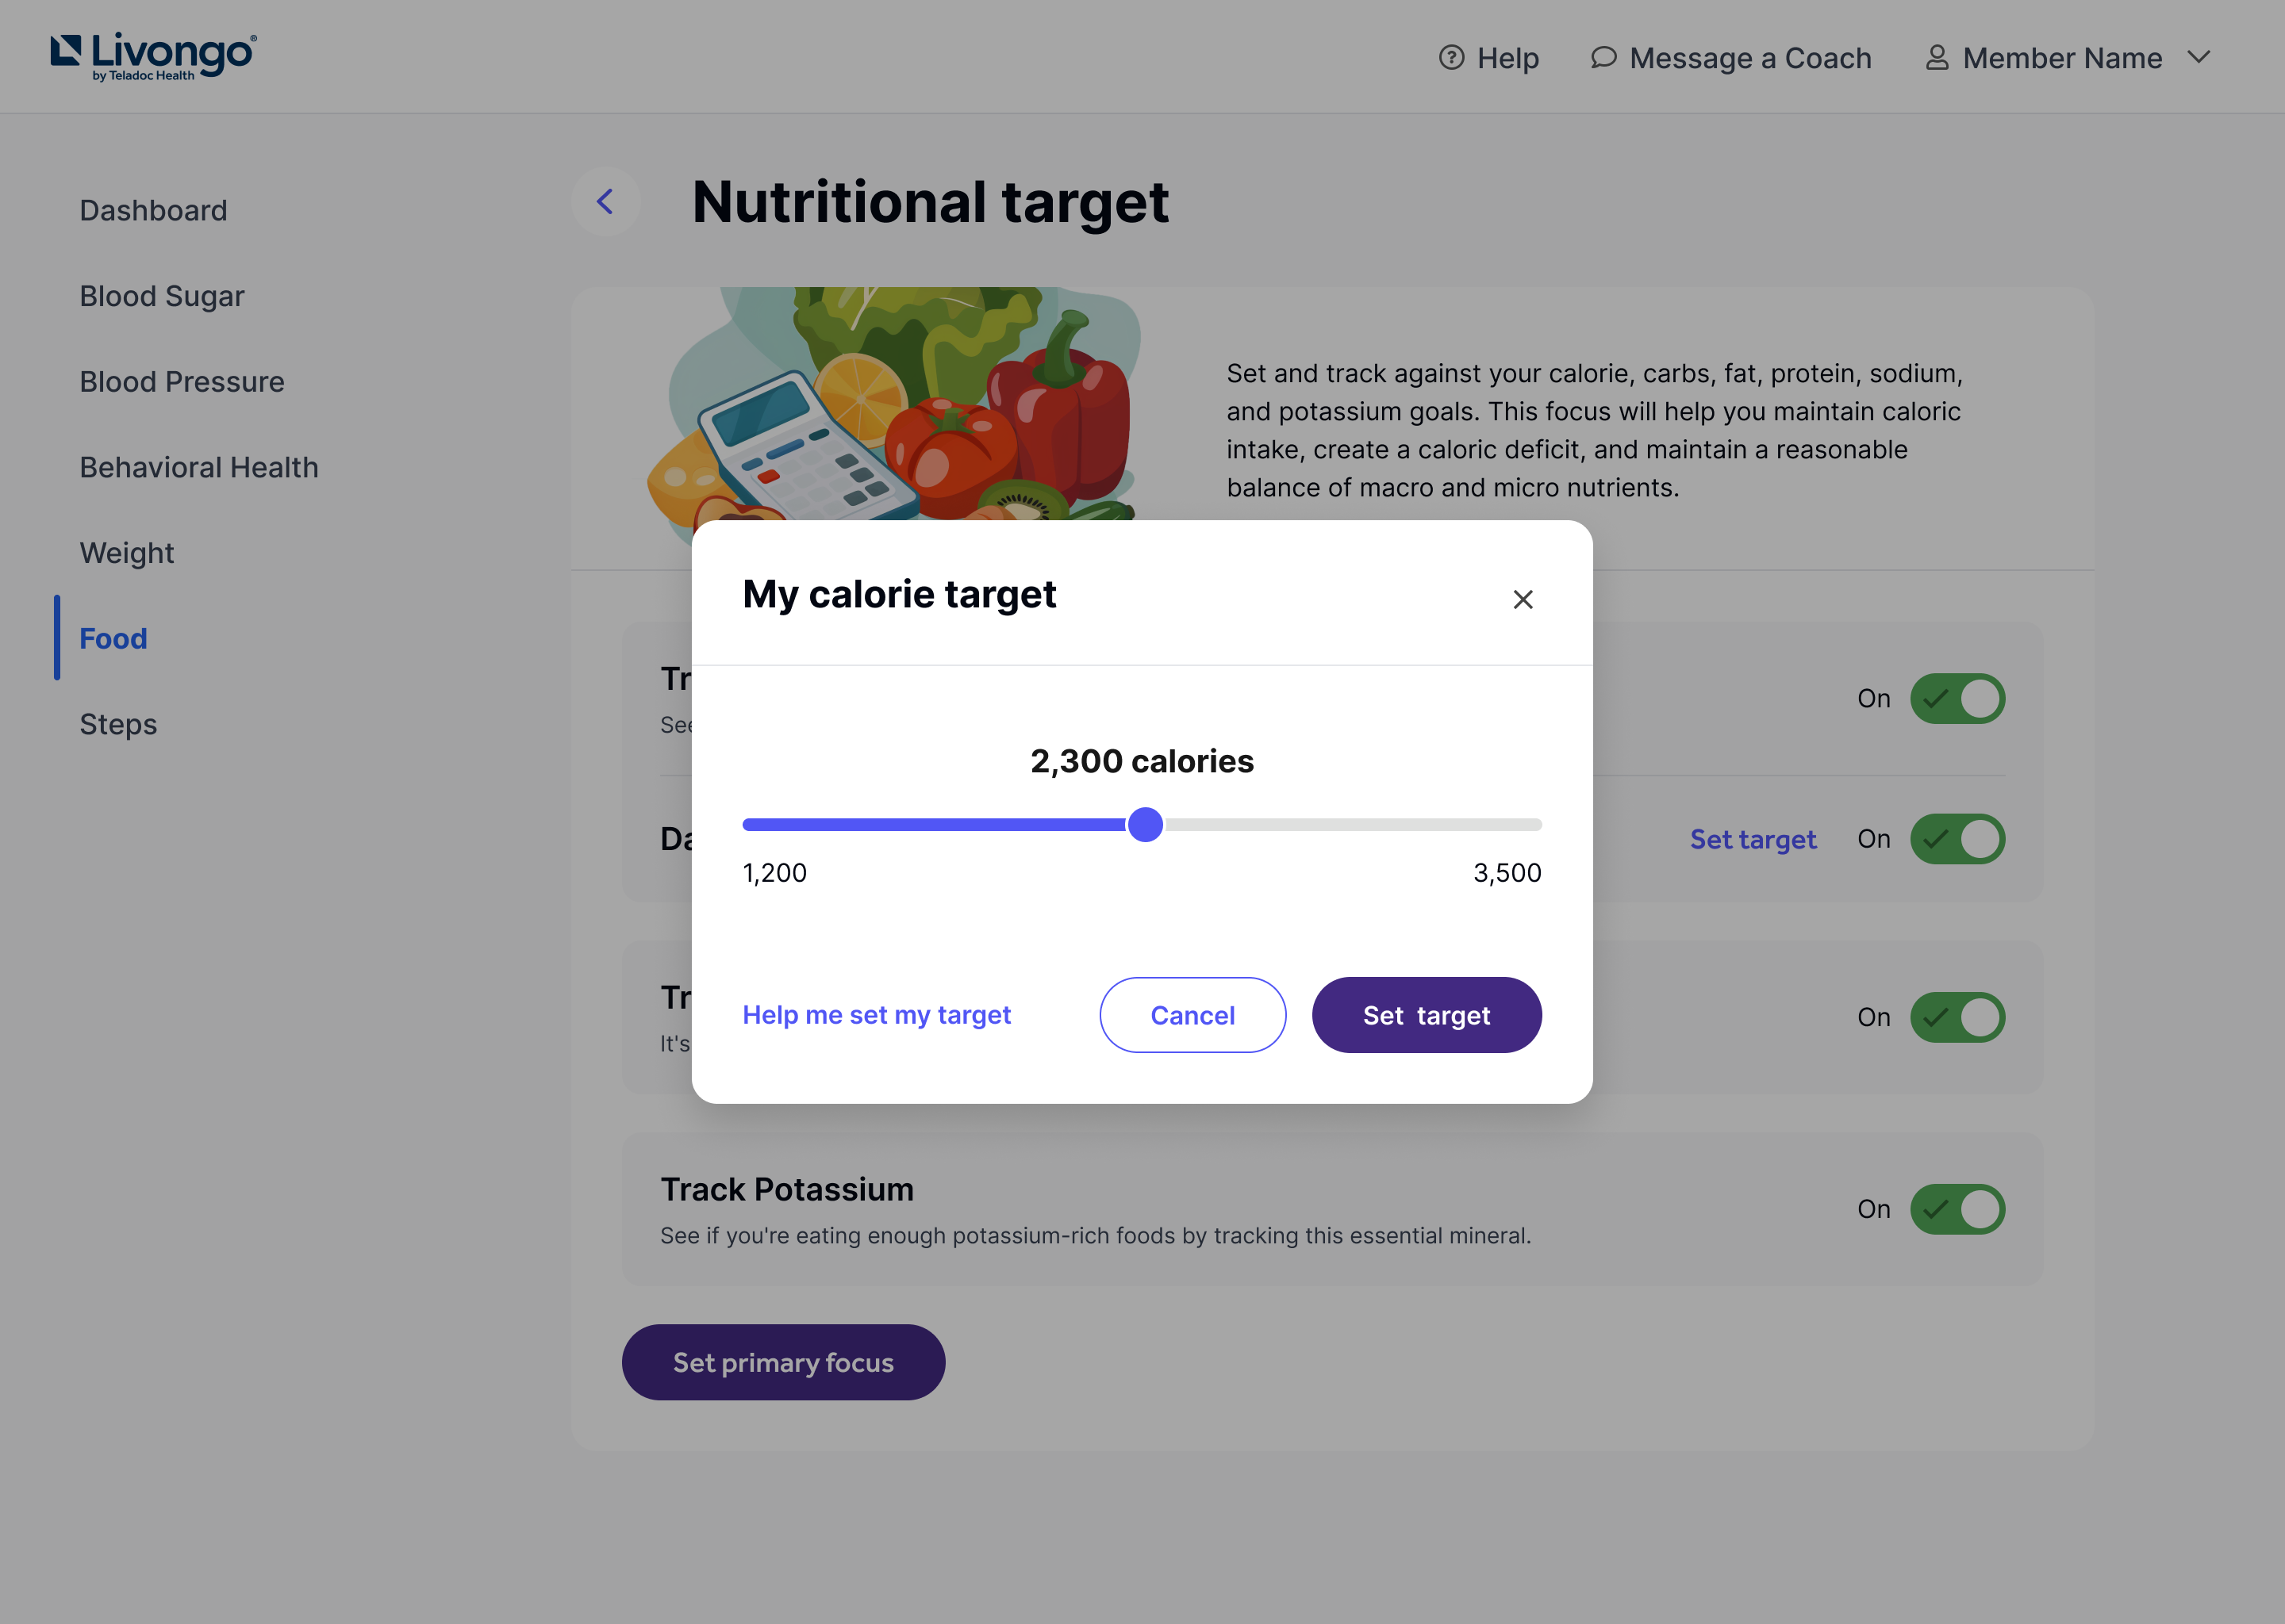Switch to the Blood Sugar section
This screenshot has width=2285, height=1624.
click(161, 295)
